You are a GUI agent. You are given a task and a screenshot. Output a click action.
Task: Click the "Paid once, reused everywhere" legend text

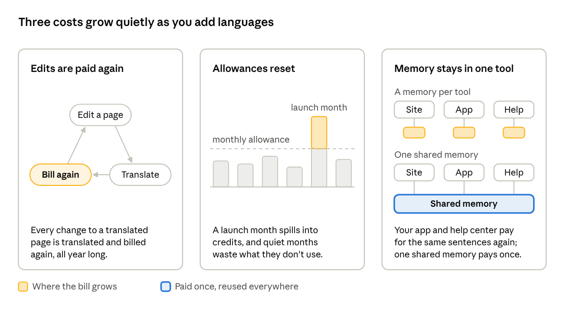237,286
